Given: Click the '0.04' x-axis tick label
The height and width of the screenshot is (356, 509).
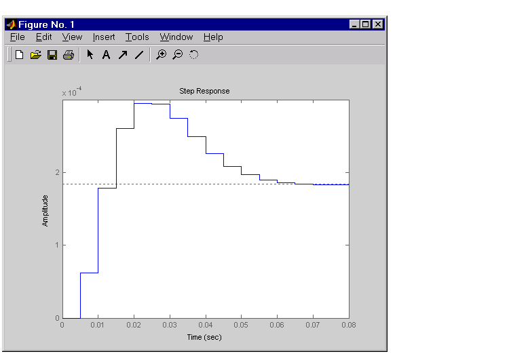Looking at the screenshot, I should [x=206, y=325].
